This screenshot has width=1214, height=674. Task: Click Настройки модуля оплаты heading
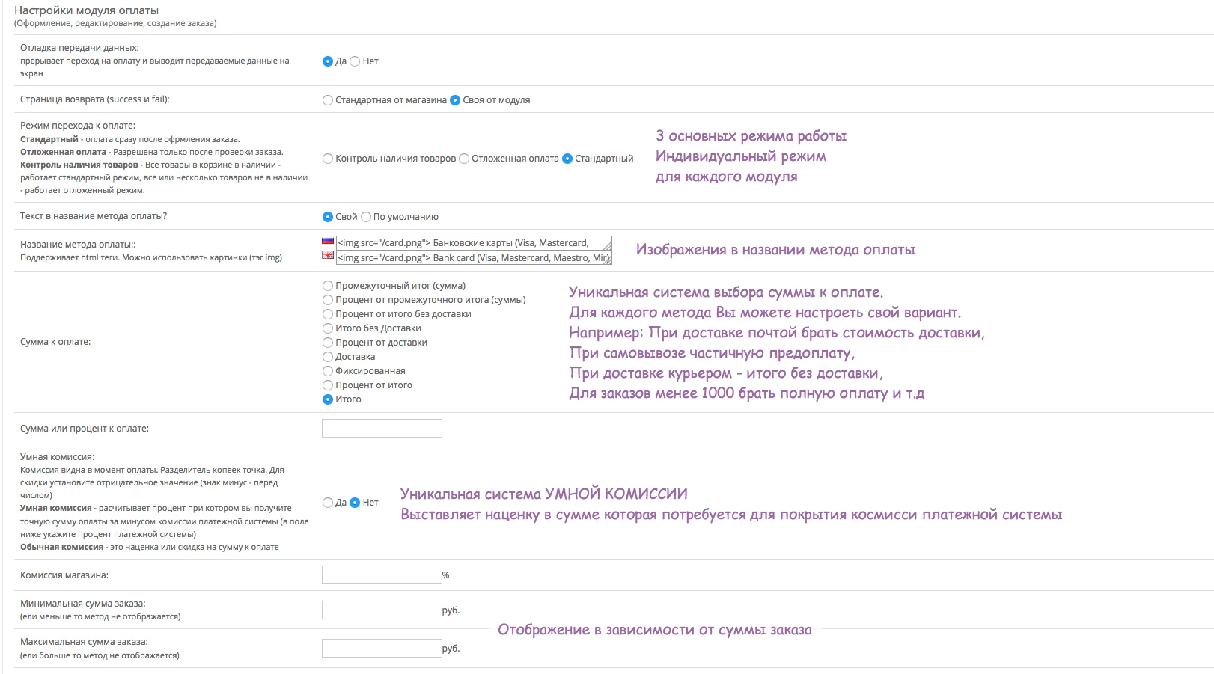(x=87, y=11)
